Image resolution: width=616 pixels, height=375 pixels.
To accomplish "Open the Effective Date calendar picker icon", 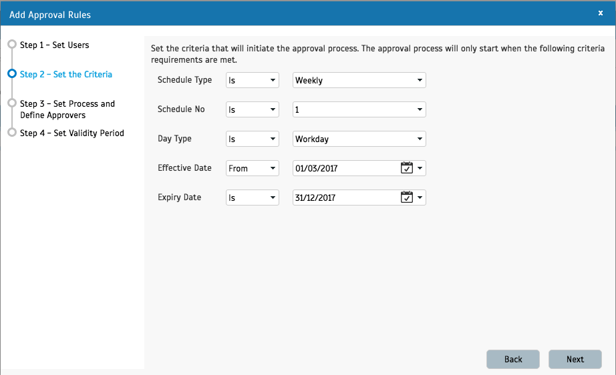I will (406, 168).
